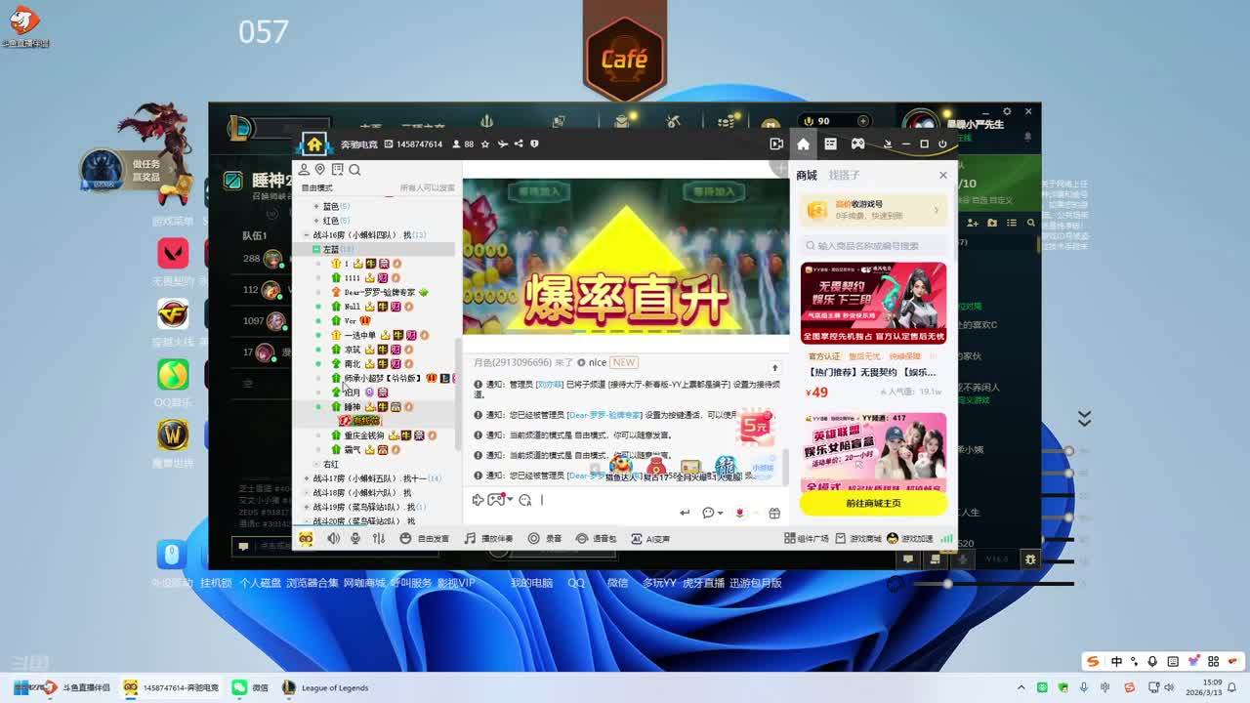Expand the 红色 sub-channel

tap(315, 221)
